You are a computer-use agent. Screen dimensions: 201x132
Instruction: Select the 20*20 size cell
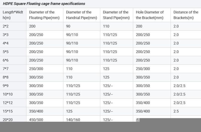pos(8,120)
